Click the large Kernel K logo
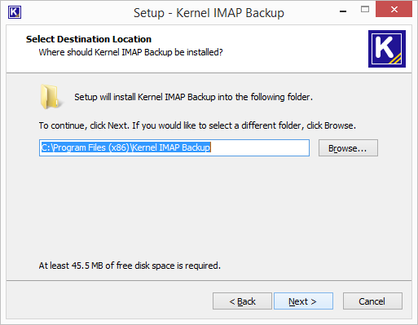The height and width of the screenshot is (325, 418). click(x=387, y=49)
